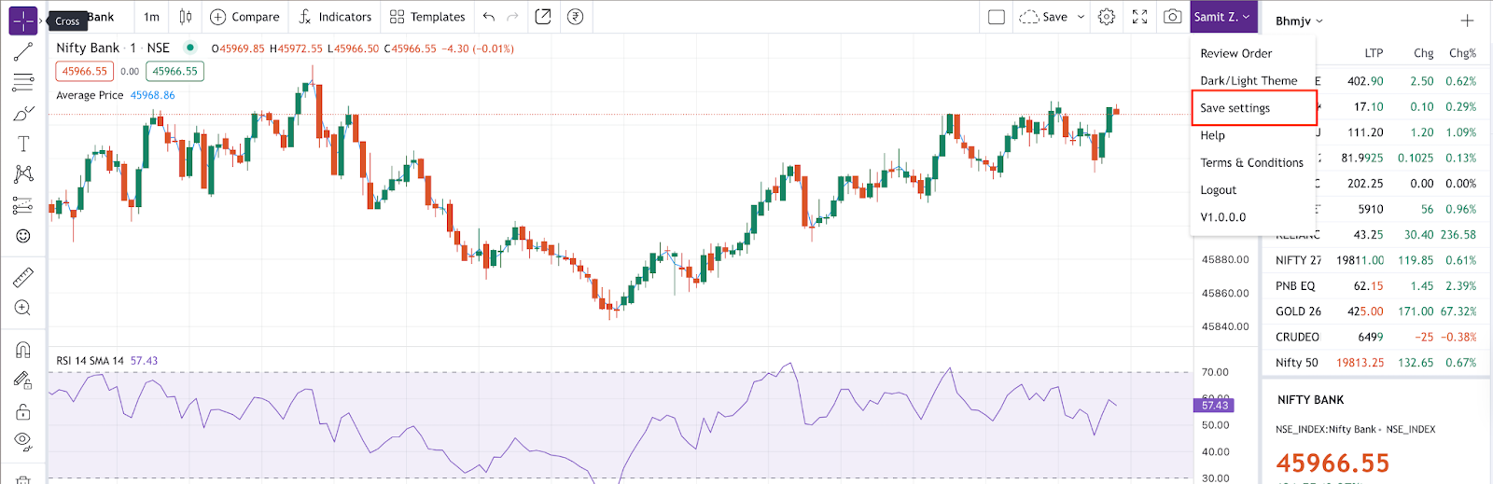
Task: Select the Nifty 50 watchlist row
Action: [x=1376, y=363]
